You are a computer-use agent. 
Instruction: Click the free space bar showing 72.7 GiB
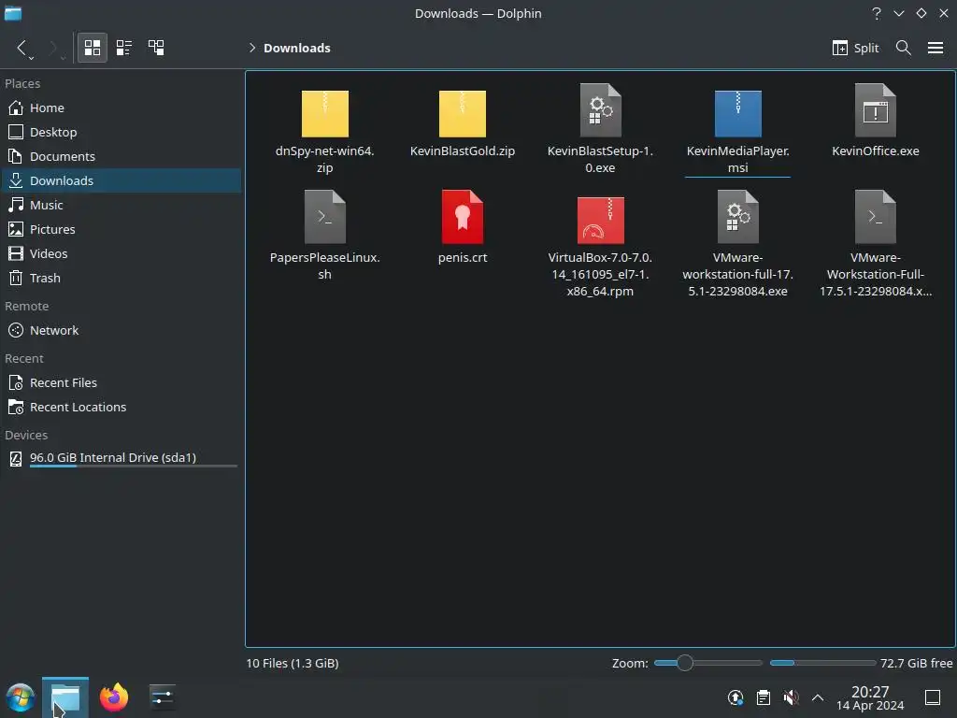coord(822,663)
